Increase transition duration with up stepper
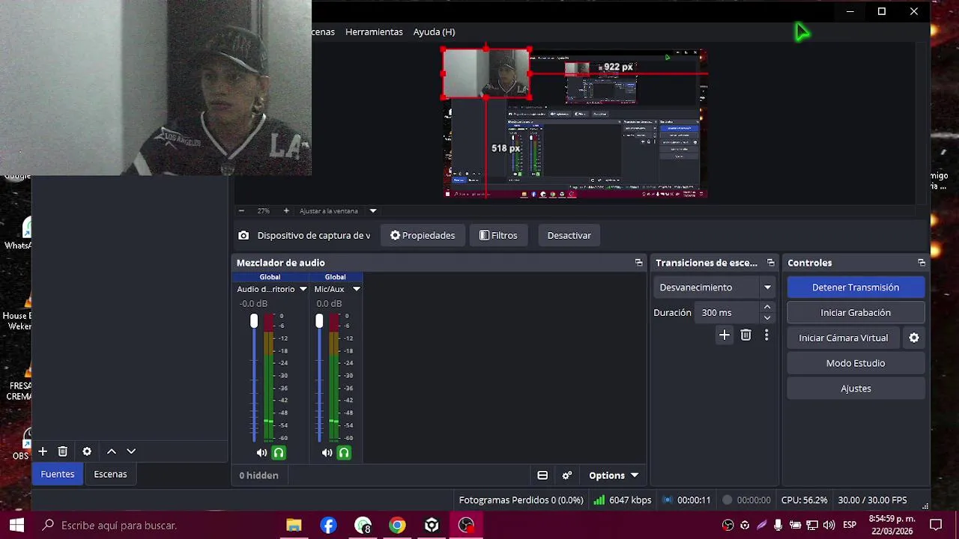959x539 pixels. point(766,307)
